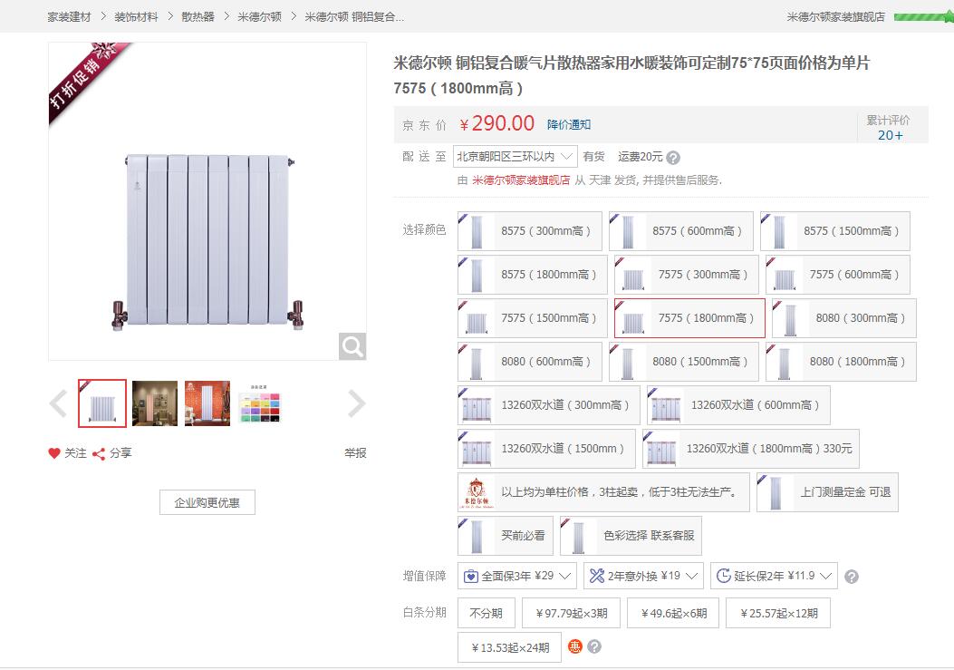Screen dimensions: 954x670
Task: Choose option 8080（300mm高）
Action: 843,318
